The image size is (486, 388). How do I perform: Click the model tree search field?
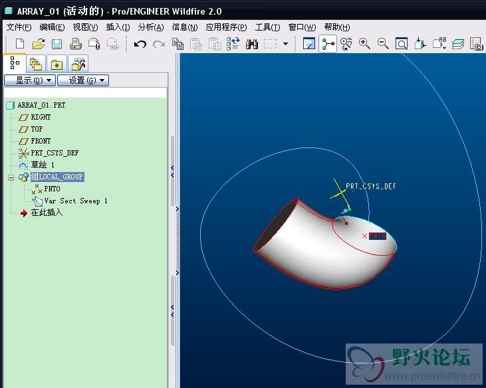pyautogui.click(x=86, y=92)
